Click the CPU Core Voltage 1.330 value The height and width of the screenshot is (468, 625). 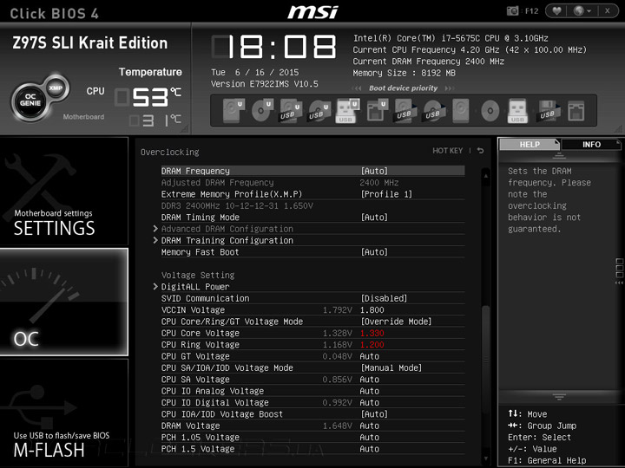tap(372, 333)
